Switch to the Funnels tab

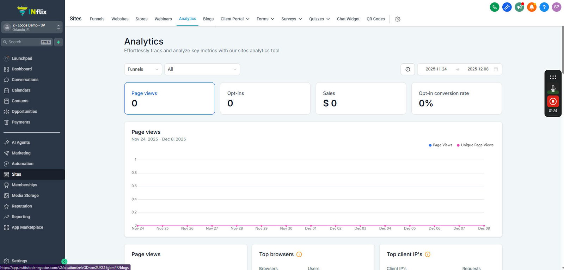(x=97, y=19)
